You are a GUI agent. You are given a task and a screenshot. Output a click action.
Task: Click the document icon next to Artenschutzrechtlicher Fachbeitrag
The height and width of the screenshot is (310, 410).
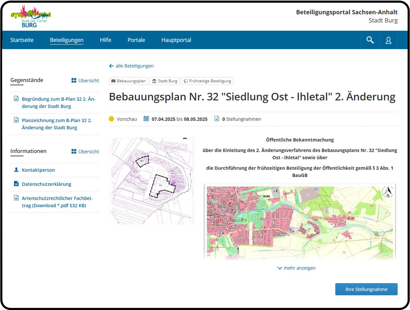click(16, 198)
